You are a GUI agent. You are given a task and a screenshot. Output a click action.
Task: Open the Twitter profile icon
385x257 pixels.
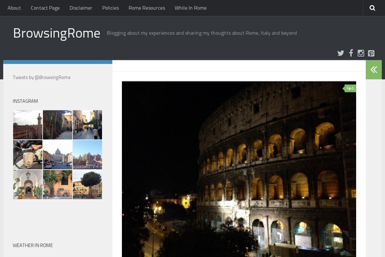(x=340, y=53)
